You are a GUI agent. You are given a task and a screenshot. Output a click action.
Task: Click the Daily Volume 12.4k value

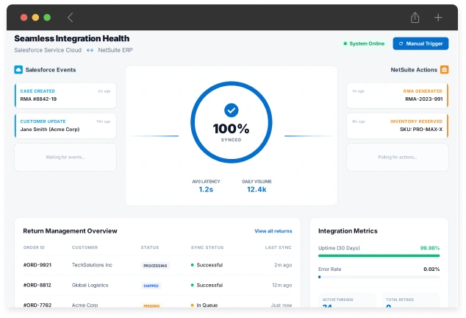(x=257, y=189)
